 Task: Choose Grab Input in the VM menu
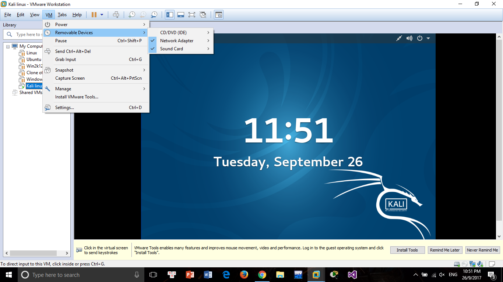pos(96,59)
